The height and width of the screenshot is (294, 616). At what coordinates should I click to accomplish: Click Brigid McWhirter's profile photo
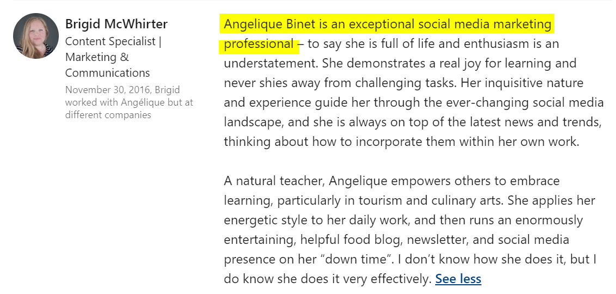(x=36, y=36)
